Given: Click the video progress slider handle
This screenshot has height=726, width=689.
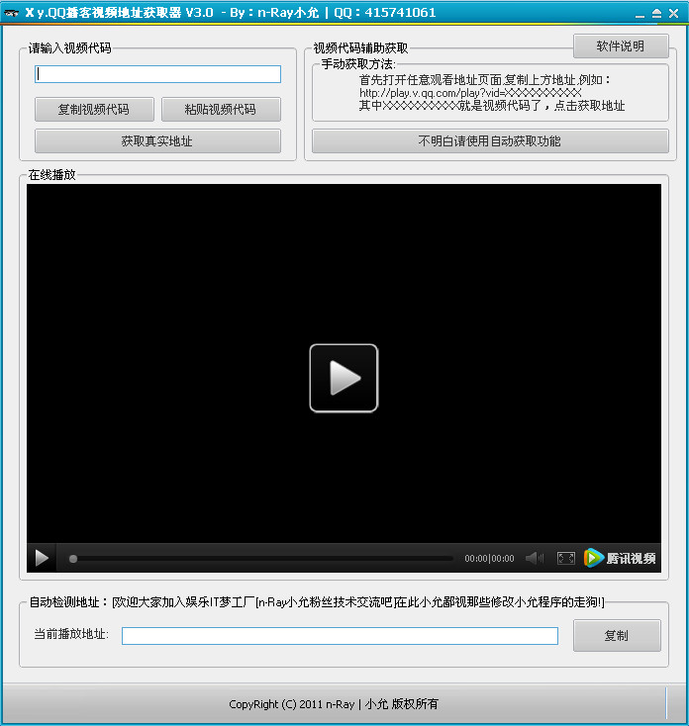Looking at the screenshot, I should tap(72, 559).
